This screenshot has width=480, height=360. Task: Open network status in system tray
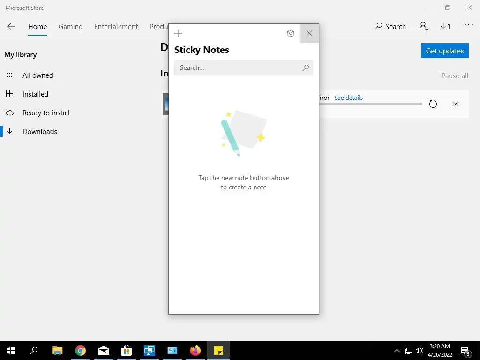[408, 351]
